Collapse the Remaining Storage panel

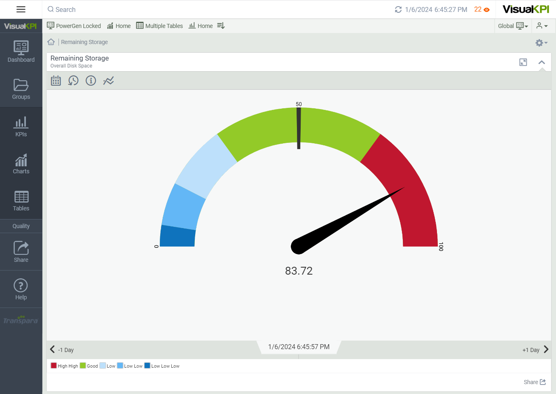(542, 62)
